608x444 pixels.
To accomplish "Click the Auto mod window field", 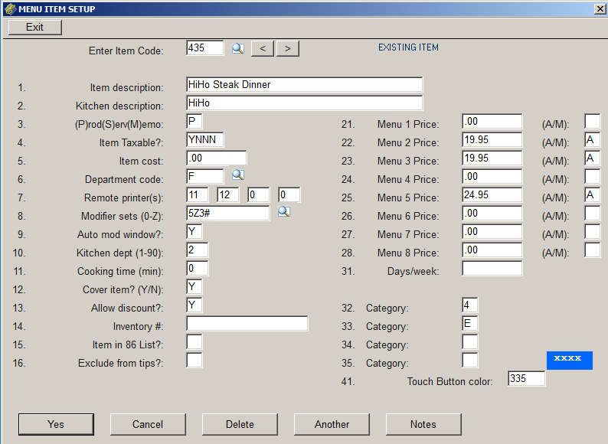I will (194, 231).
